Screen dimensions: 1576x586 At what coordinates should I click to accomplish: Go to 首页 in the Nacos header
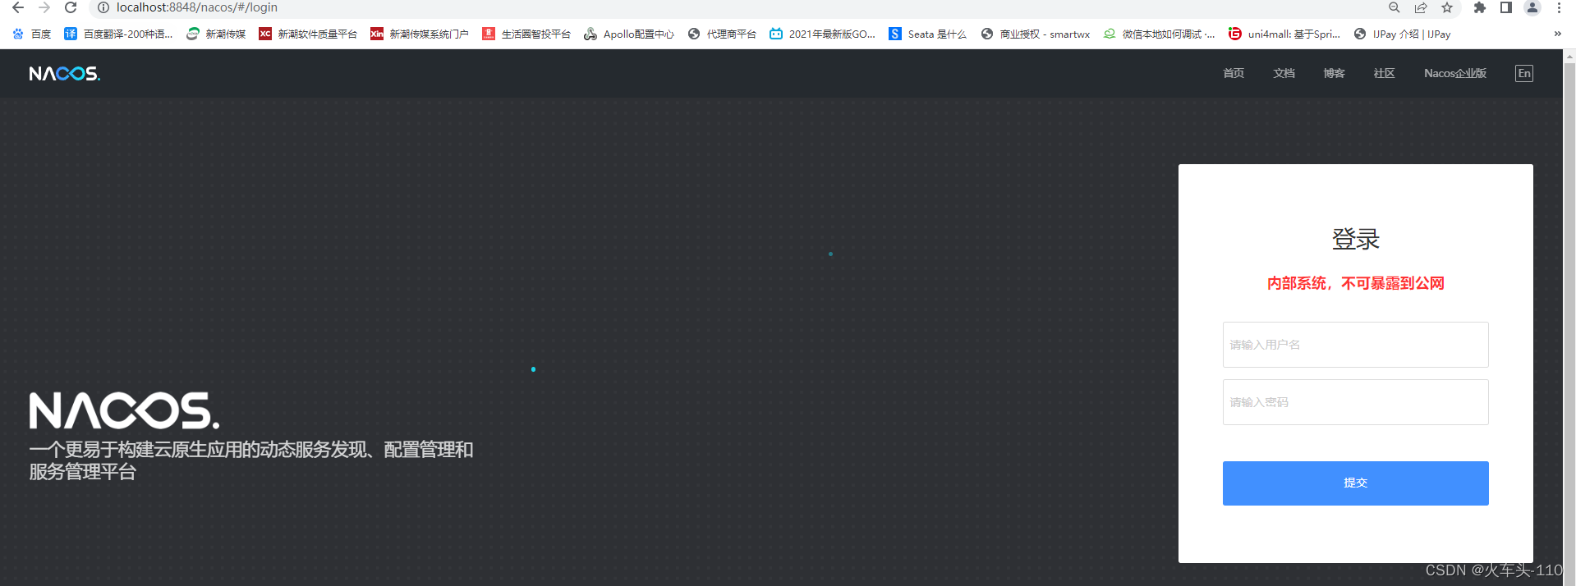click(1234, 73)
